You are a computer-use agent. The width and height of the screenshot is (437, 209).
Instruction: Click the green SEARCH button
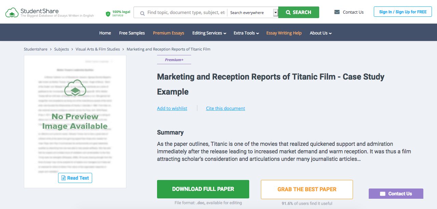(x=299, y=12)
